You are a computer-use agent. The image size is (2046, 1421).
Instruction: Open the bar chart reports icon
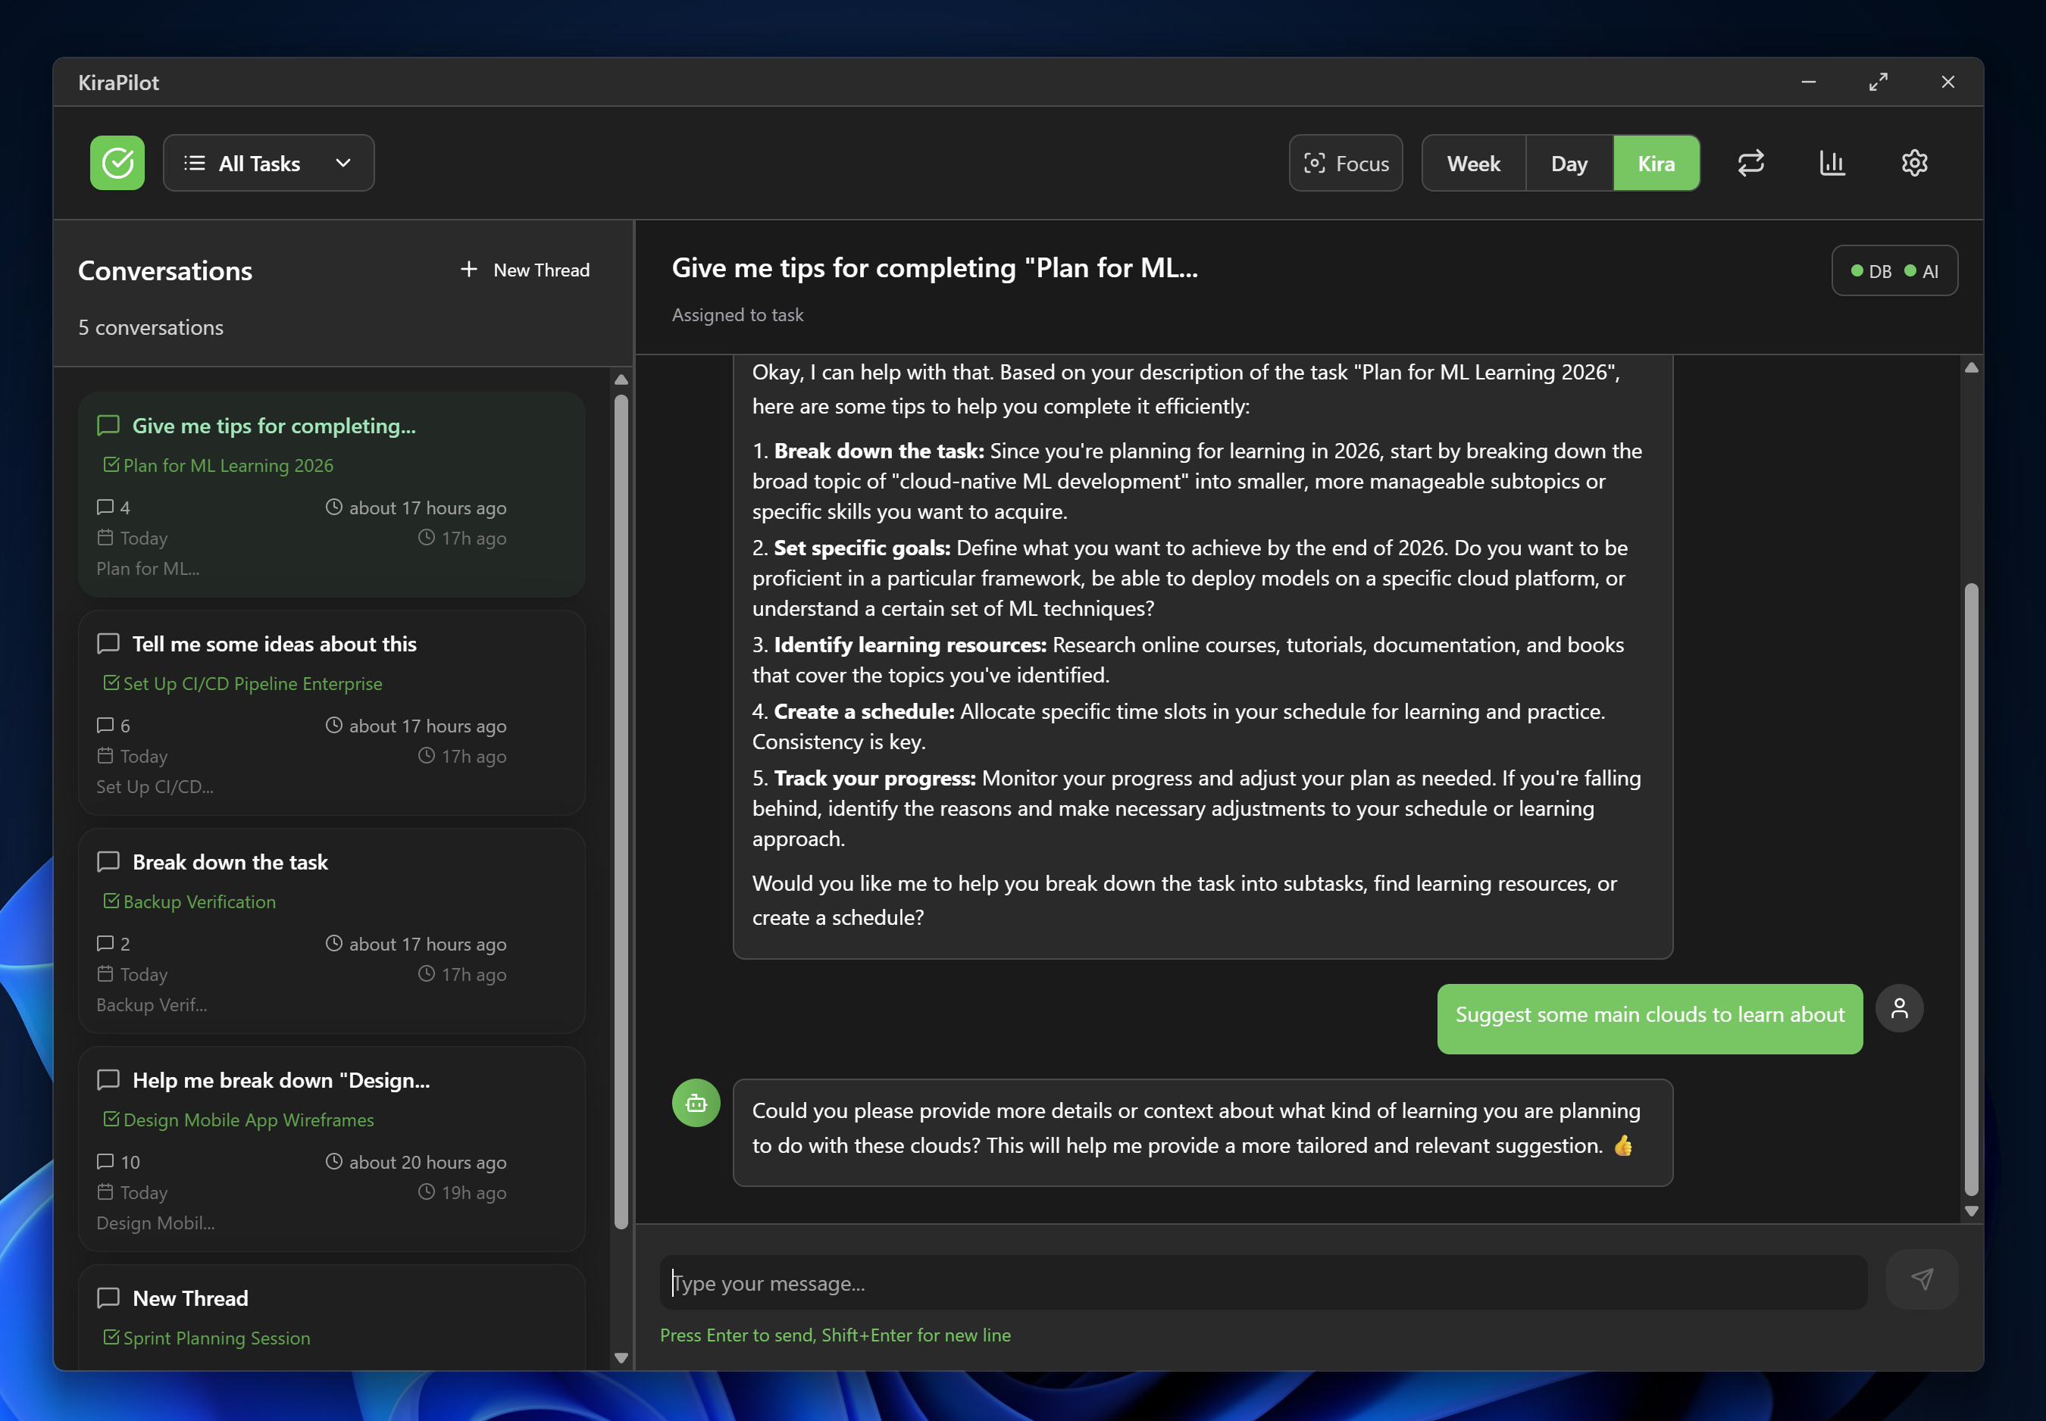1832,163
